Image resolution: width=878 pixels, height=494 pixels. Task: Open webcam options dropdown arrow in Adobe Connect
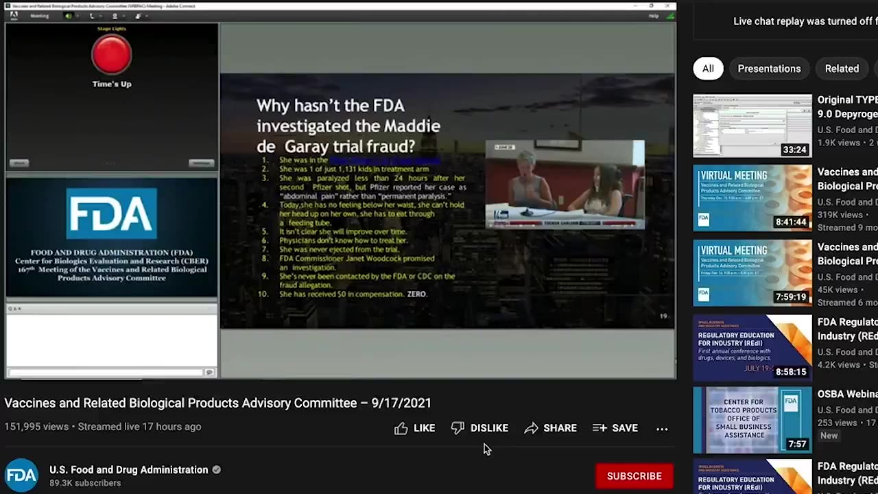[123, 16]
